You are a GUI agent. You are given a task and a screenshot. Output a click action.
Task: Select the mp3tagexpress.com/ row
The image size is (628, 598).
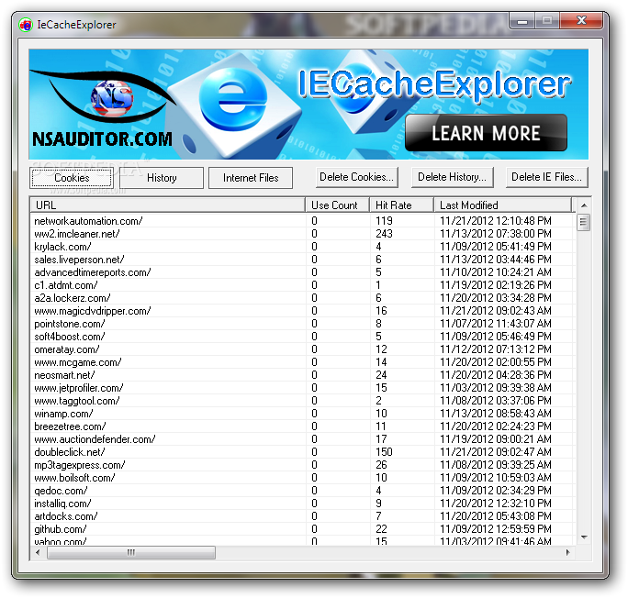[x=303, y=465]
